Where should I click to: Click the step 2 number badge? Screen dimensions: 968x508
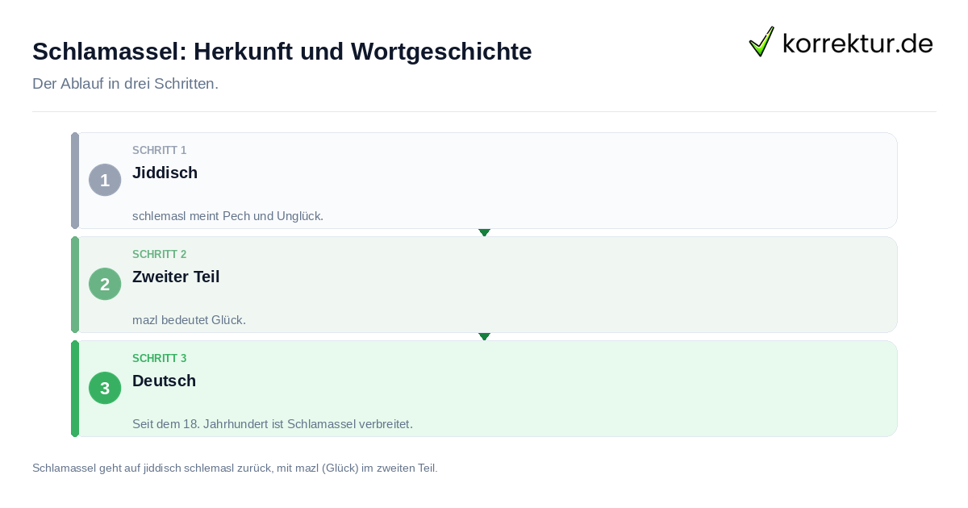tap(105, 284)
